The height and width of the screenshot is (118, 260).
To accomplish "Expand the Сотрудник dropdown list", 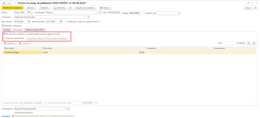I will 85,17.
